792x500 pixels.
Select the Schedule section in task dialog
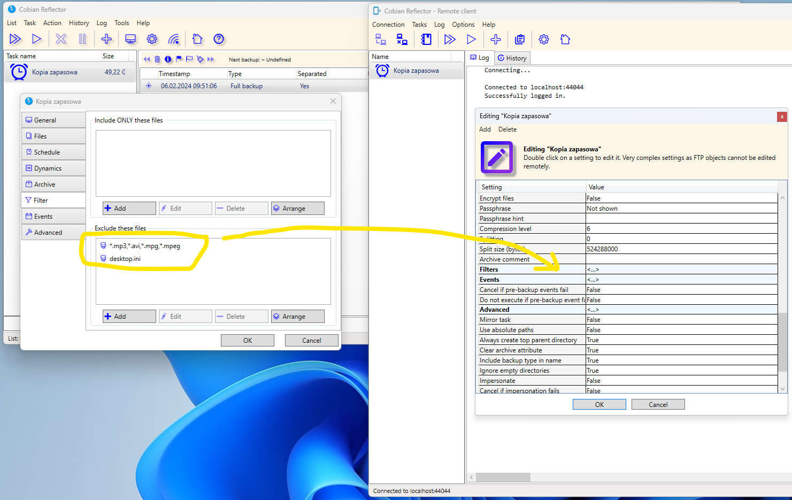53,152
